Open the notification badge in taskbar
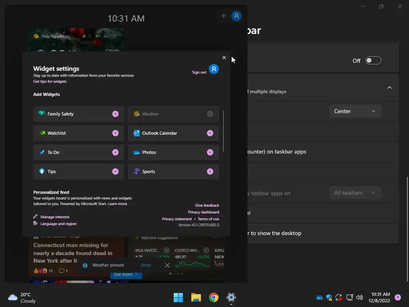 [x=398, y=297]
